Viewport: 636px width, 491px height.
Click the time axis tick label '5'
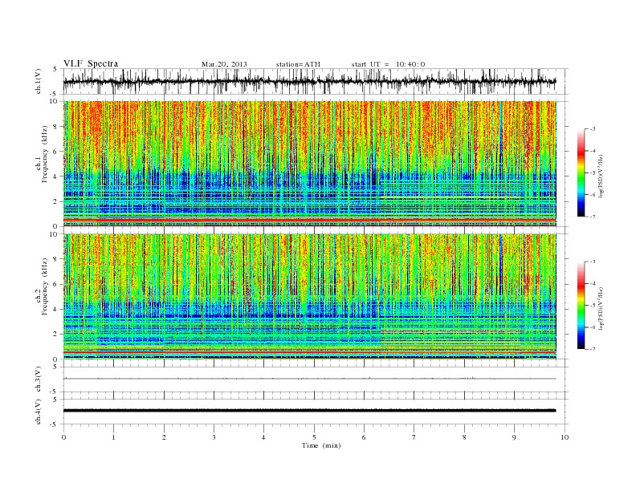pos(314,437)
